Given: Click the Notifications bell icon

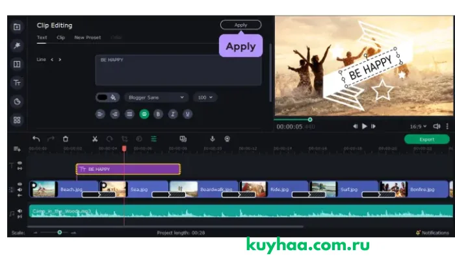Looking at the screenshot, I should [x=418, y=233].
